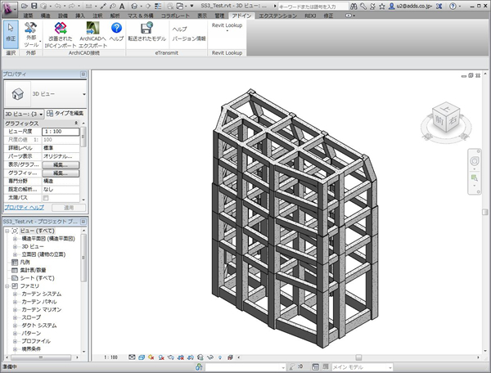Open ArchiCAD connection ヘルプ question icon
Viewport: 491px width, 373px height.
[116, 32]
